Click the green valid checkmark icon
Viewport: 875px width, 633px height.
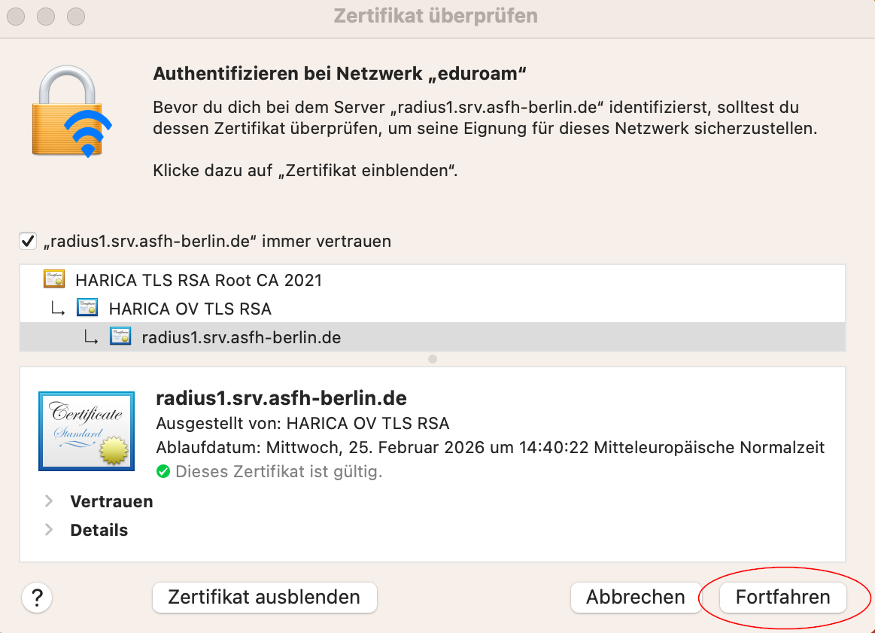coord(163,472)
